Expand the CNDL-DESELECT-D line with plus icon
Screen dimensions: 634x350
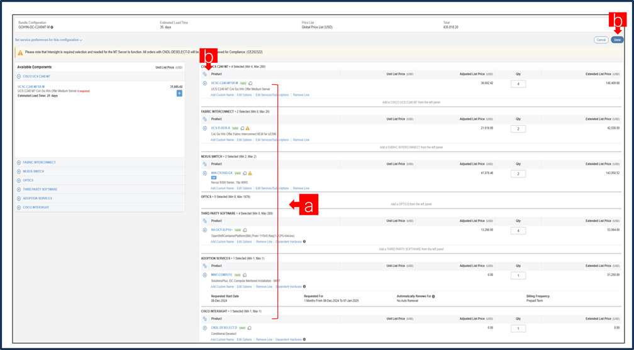(x=204, y=327)
